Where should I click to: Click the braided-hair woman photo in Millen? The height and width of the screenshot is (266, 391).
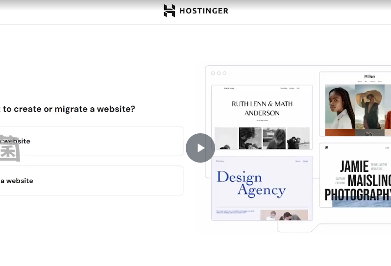coord(340,108)
